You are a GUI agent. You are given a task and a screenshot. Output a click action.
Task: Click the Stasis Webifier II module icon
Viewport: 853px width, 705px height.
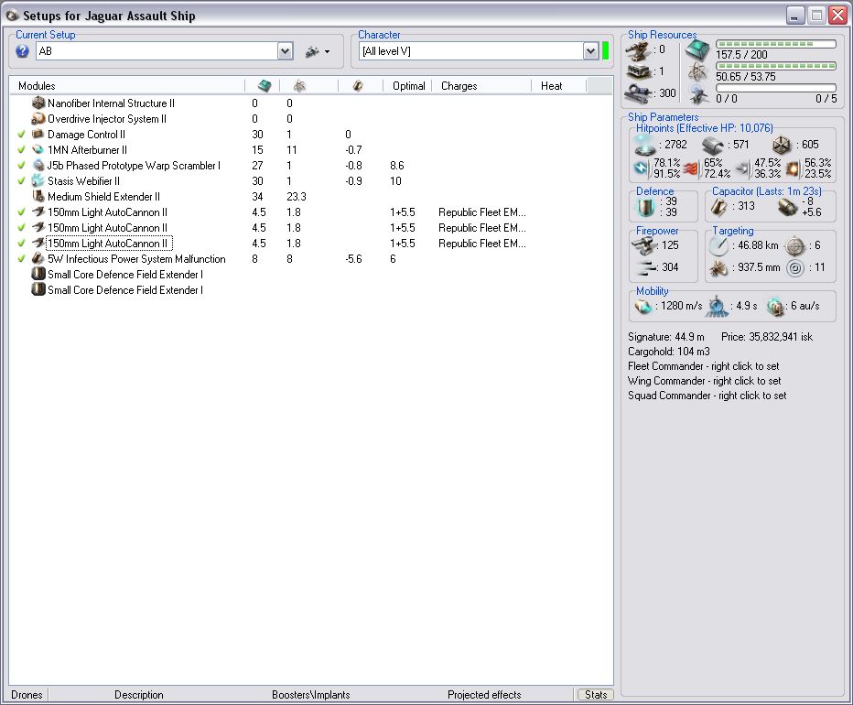pos(38,180)
